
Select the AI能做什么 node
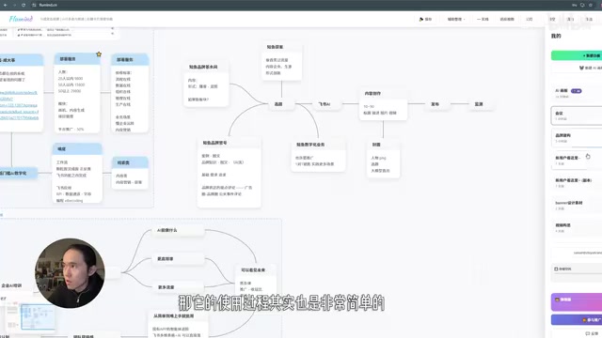click(x=178, y=230)
